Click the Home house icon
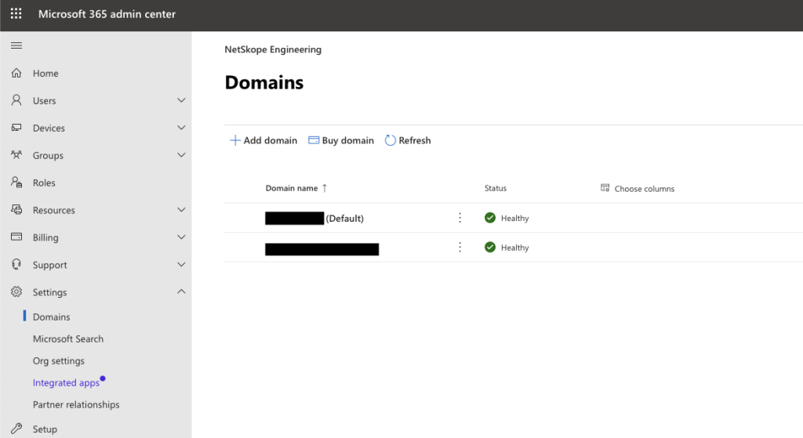 click(16, 73)
